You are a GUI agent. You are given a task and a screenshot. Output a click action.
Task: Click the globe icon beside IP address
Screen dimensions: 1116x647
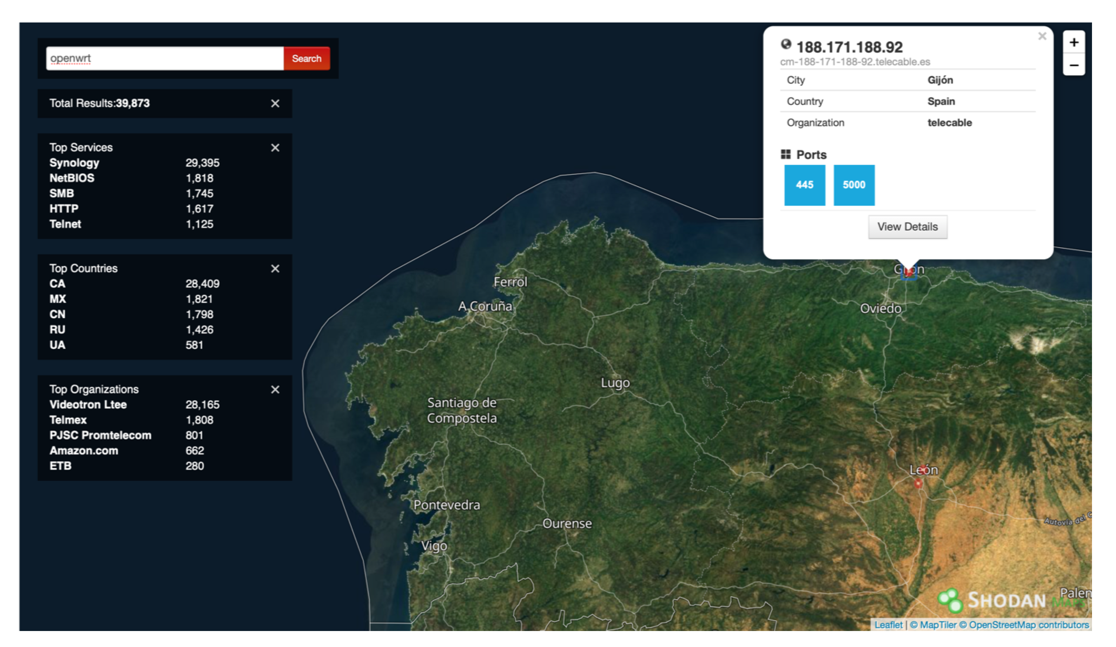pos(786,44)
